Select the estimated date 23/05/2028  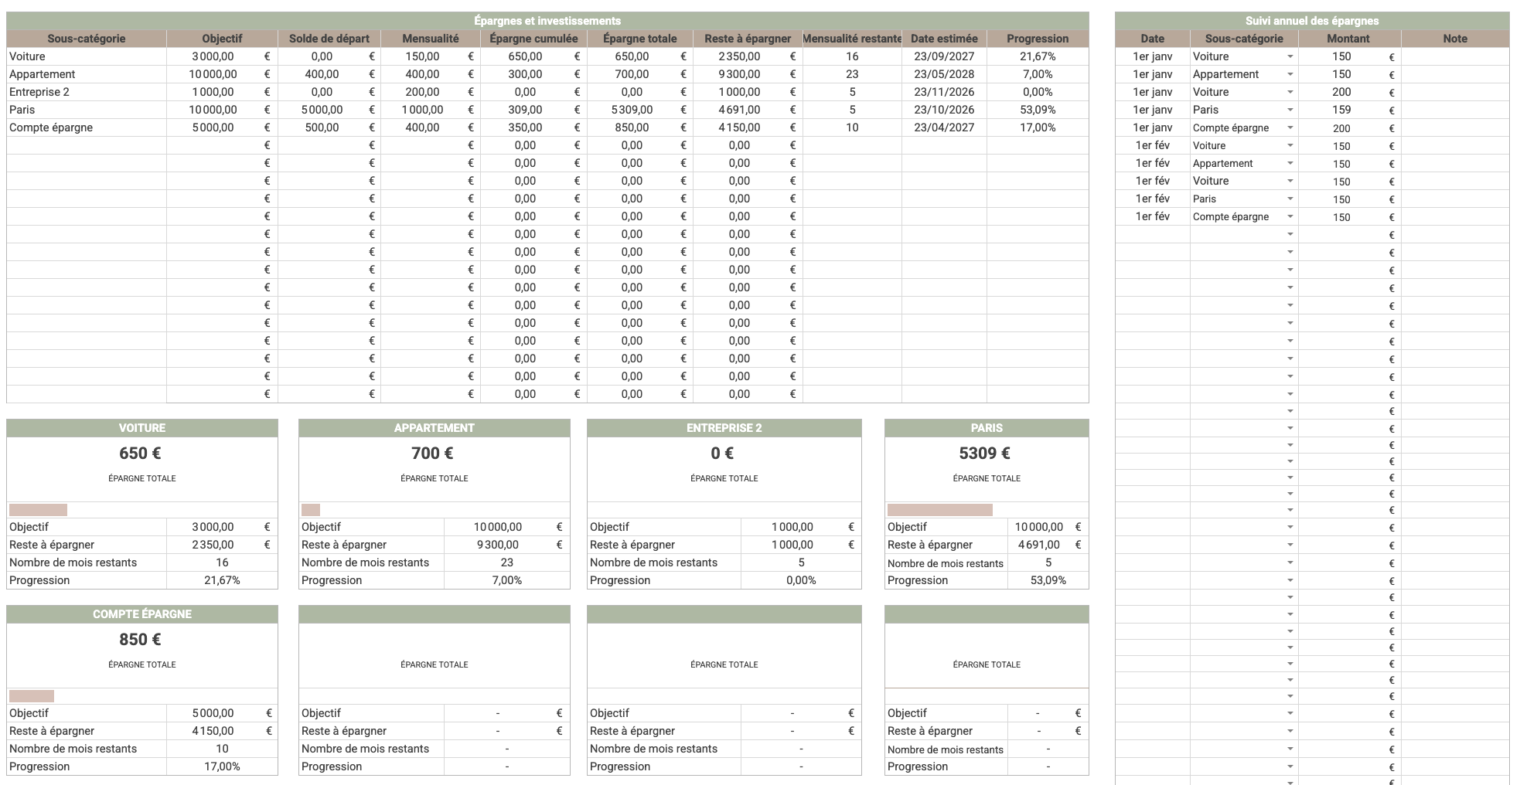click(944, 74)
